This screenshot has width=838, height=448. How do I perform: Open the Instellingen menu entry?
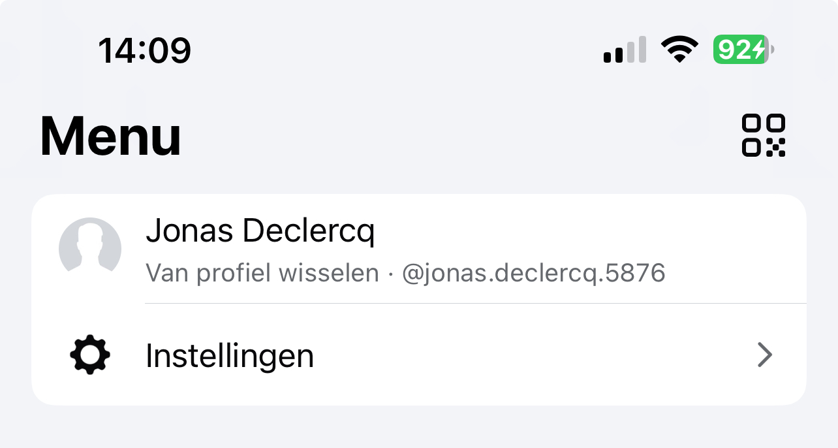click(229, 356)
